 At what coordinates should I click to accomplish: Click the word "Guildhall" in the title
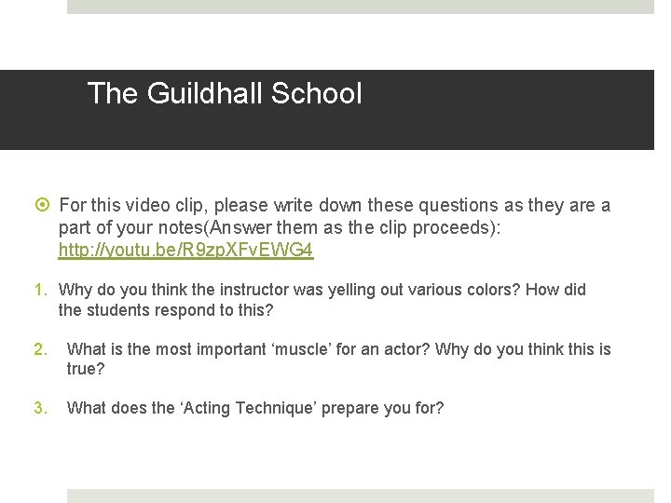207,93
